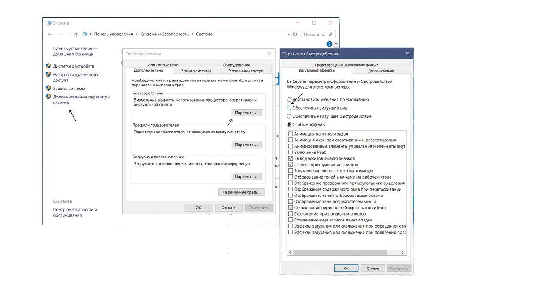Open Защита системы link in sidebar
This screenshot has width=538, height=302.
69,89
